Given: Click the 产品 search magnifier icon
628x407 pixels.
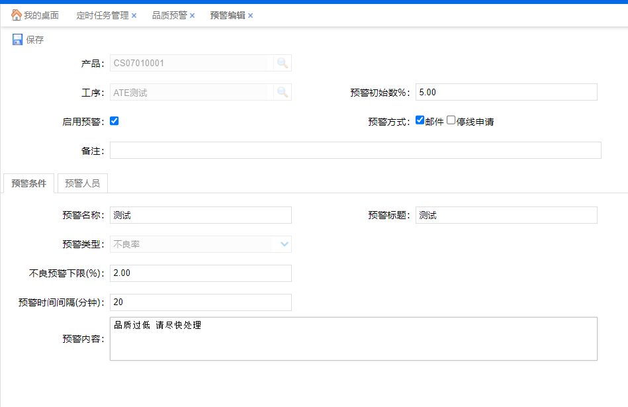Looking at the screenshot, I should pyautogui.click(x=283, y=64).
